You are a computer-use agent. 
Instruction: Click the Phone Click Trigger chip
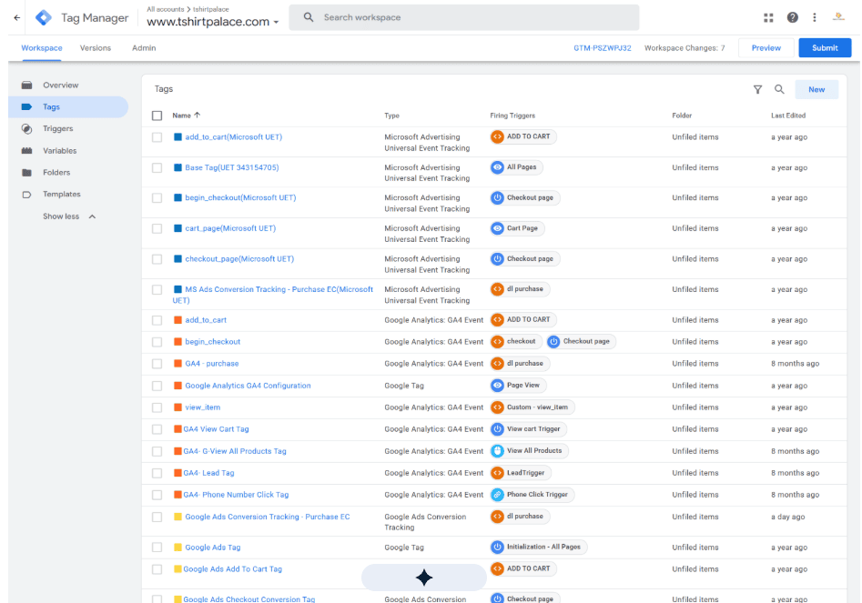[532, 495]
